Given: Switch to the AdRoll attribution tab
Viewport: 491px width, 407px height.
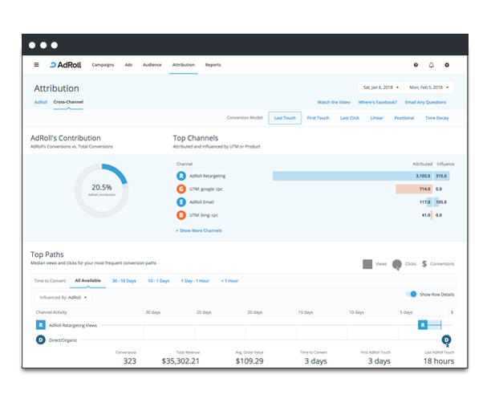Looking at the screenshot, I should (x=41, y=102).
